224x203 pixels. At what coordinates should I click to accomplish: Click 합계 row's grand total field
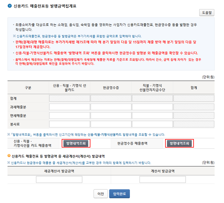point(194,98)
